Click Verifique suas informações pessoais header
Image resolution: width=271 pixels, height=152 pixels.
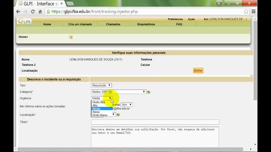(x=138, y=53)
